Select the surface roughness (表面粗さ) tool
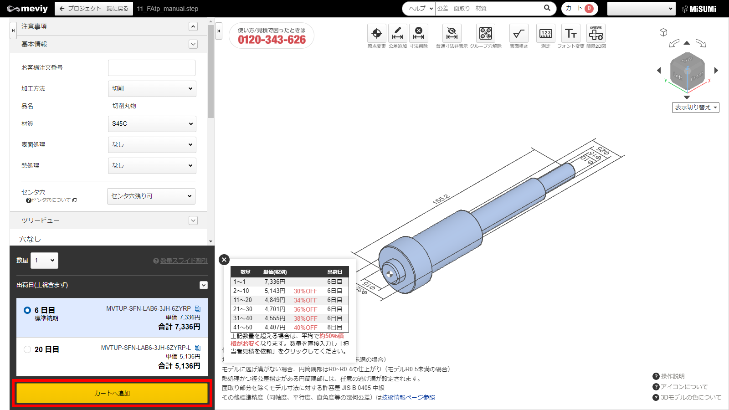 (519, 34)
